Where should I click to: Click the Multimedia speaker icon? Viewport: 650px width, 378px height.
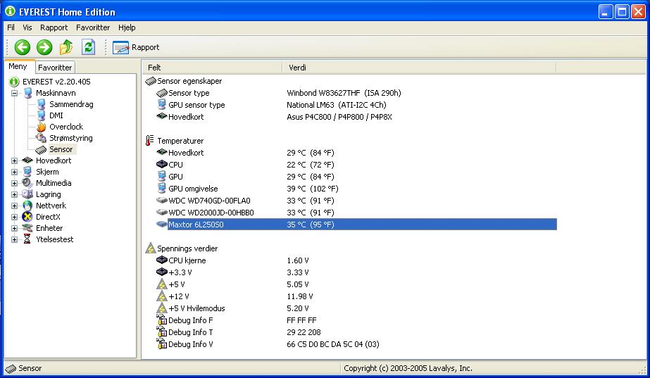tap(27, 183)
